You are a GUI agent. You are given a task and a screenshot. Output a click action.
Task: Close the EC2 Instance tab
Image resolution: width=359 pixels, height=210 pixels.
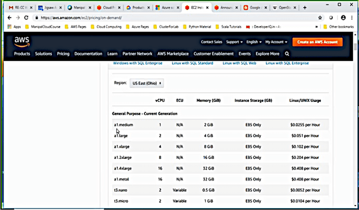tap(208, 7)
